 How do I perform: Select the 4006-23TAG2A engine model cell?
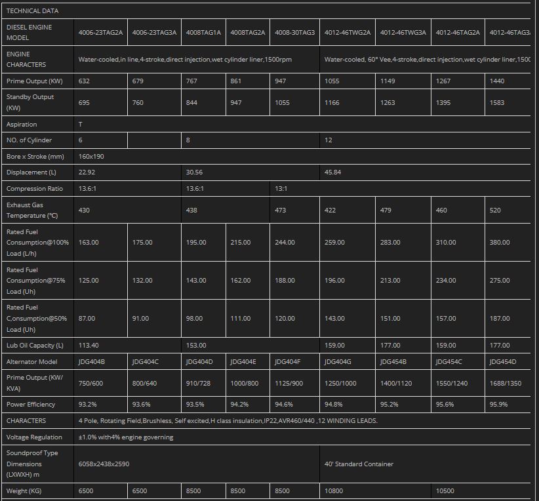100,32
